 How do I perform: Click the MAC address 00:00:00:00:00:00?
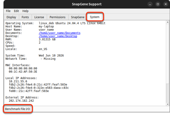[x=23, y=69]
